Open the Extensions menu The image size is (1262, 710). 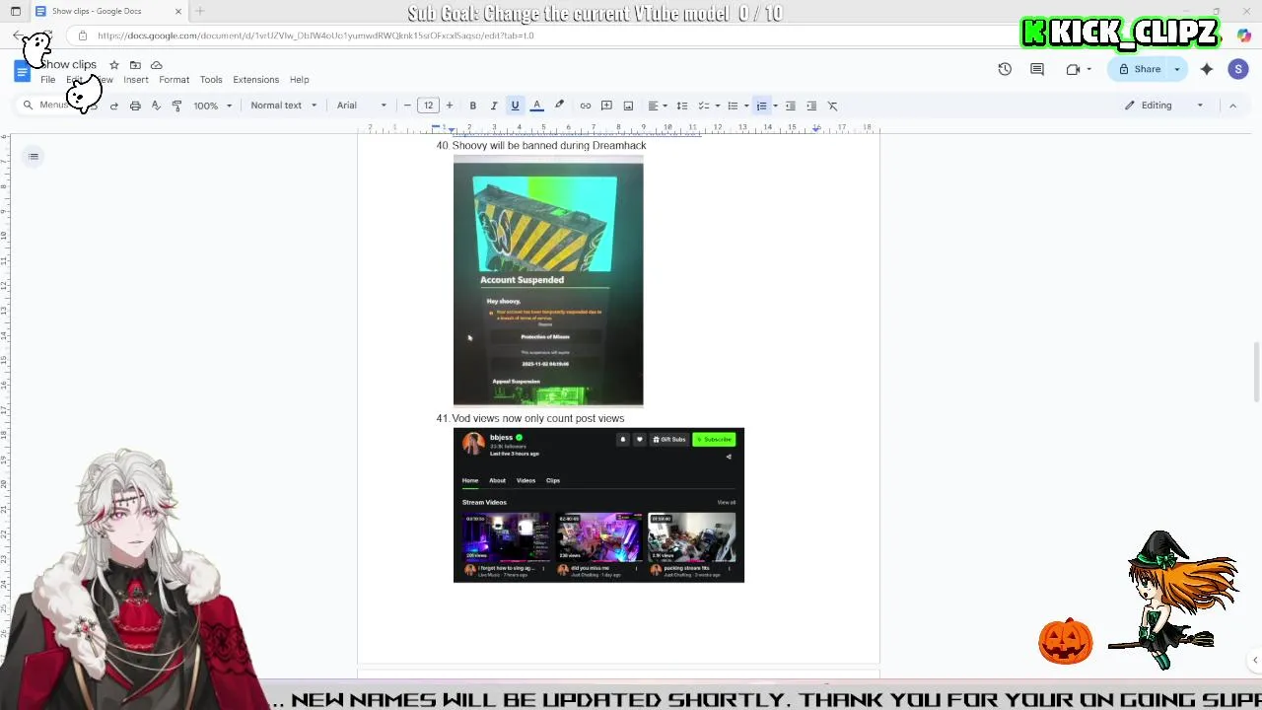pyautogui.click(x=255, y=80)
